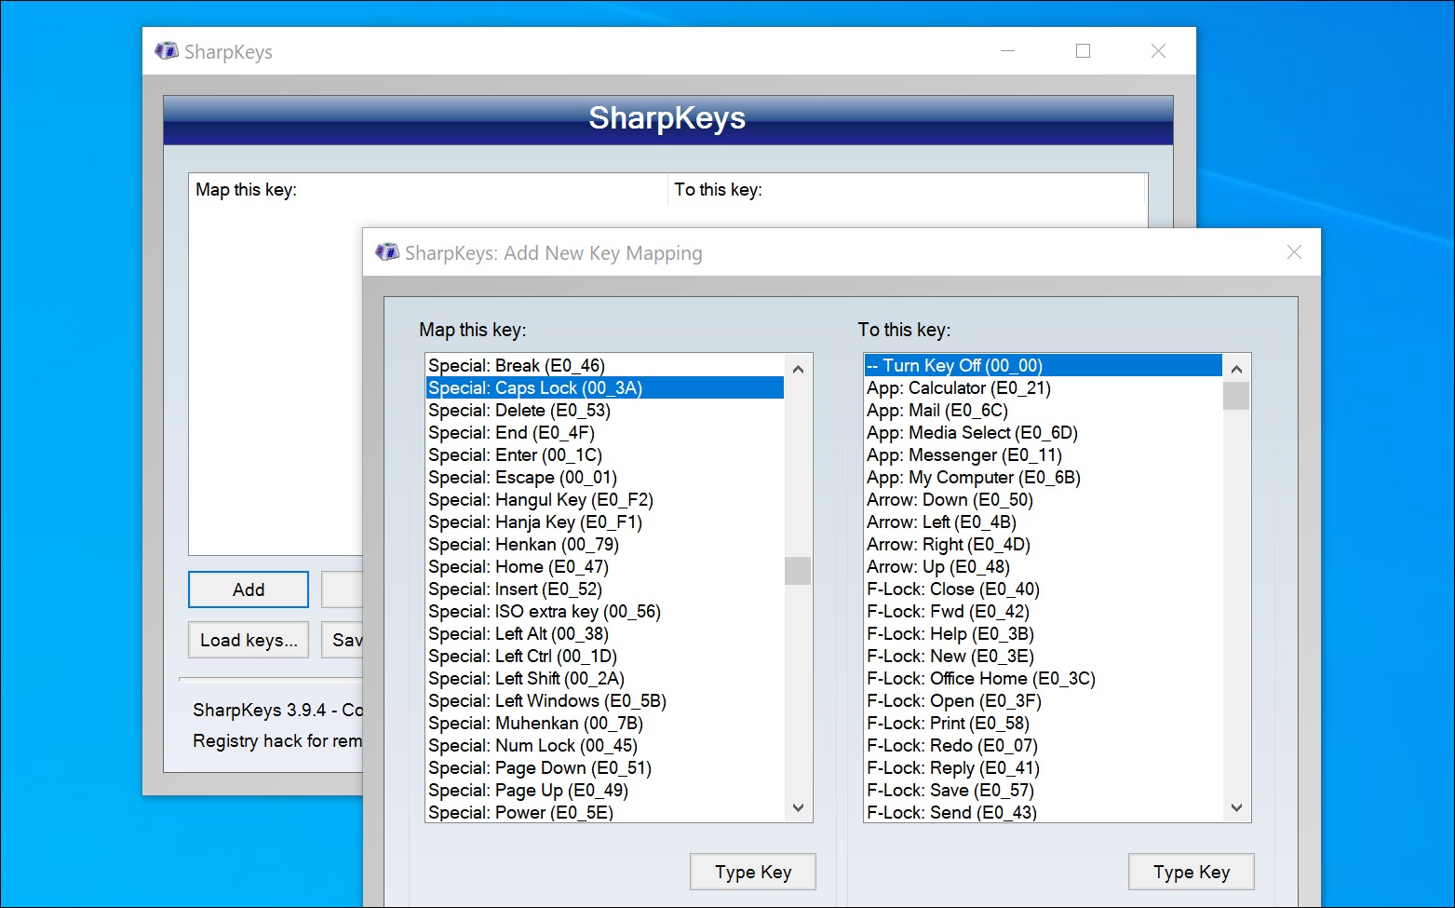This screenshot has width=1455, height=908.
Task: Click the down arrow of Map this key scrollbar
Action: pyautogui.click(x=798, y=807)
